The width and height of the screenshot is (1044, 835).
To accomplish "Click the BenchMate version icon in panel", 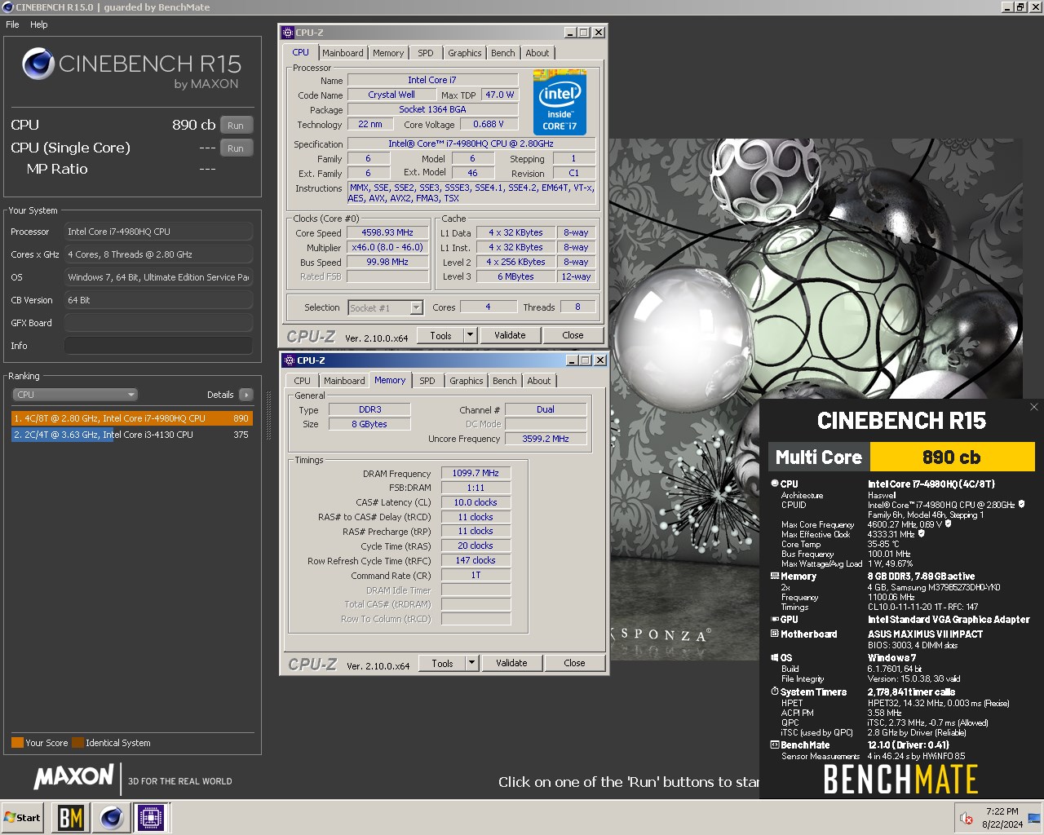I will [775, 744].
